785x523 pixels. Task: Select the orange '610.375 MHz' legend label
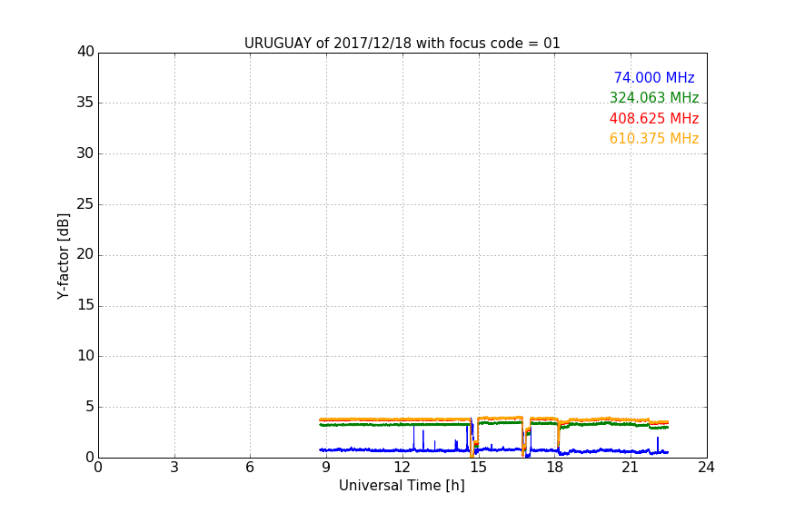coord(654,138)
